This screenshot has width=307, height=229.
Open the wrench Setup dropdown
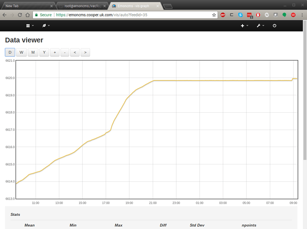coord(260,26)
